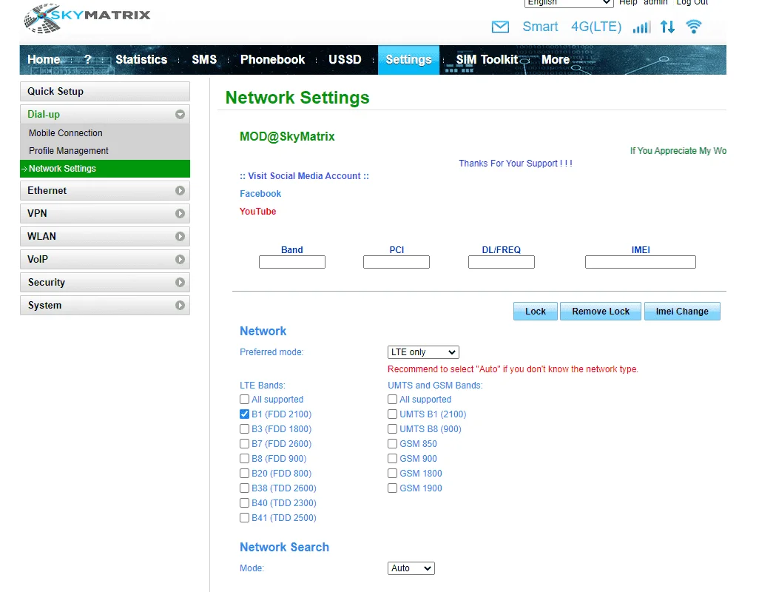Open Profile Management in sidebar

click(68, 151)
